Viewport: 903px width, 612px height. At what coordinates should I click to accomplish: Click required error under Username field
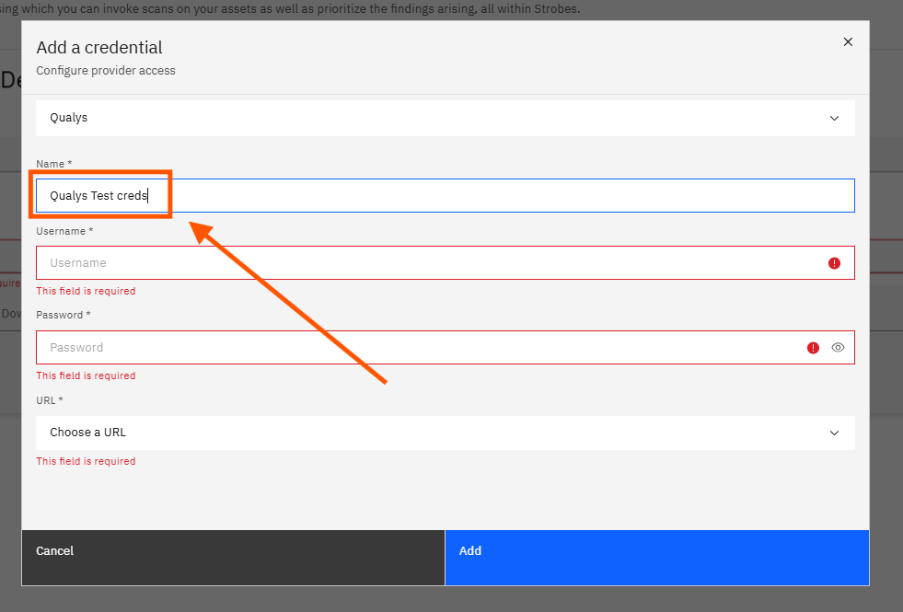pyautogui.click(x=86, y=291)
